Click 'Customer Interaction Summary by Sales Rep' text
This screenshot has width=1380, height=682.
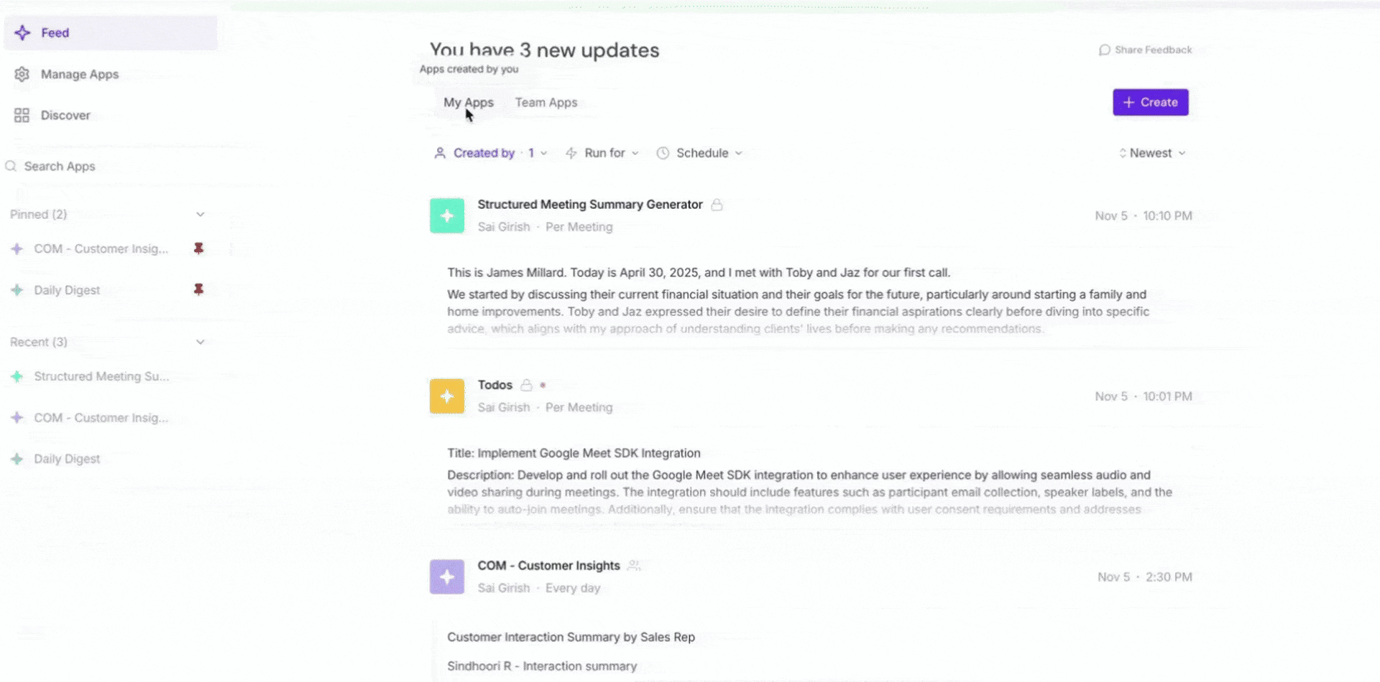coord(571,637)
